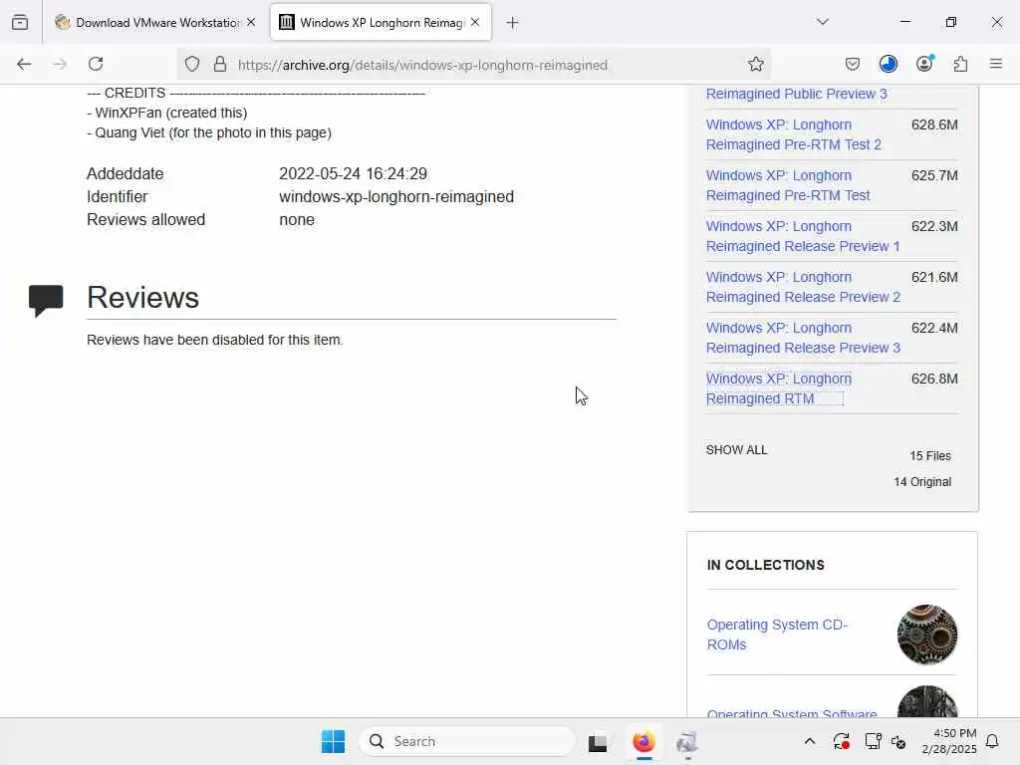The width and height of the screenshot is (1020, 765).
Task: Close the Download VMware Workstation tab
Action: click(251, 22)
